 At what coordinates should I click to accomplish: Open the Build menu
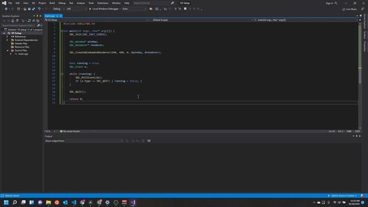point(52,3)
